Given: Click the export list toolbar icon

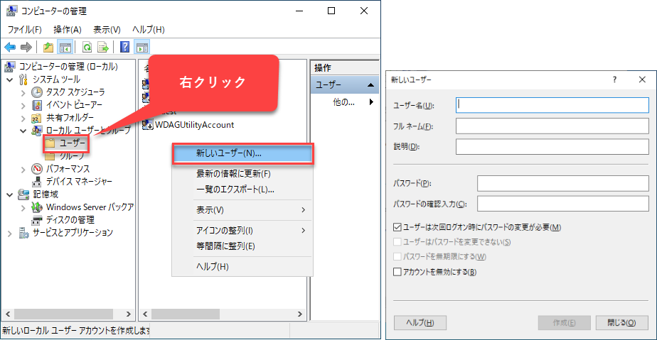Looking at the screenshot, I should [103, 48].
